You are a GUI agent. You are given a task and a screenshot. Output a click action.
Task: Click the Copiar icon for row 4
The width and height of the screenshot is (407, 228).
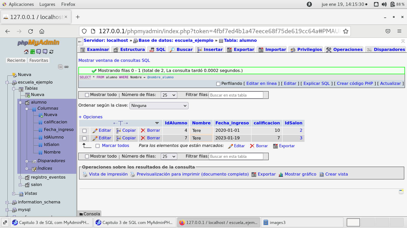(x=119, y=131)
